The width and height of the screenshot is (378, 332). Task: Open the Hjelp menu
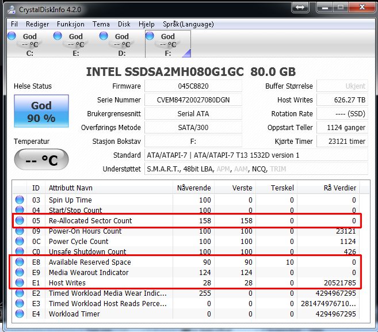tap(146, 24)
